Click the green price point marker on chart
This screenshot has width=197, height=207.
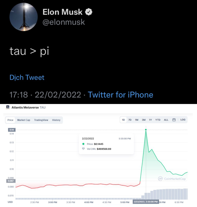(x=146, y=130)
